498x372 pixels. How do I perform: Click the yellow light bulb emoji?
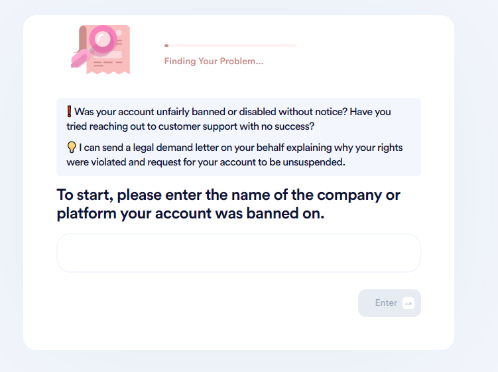pyautogui.click(x=72, y=148)
